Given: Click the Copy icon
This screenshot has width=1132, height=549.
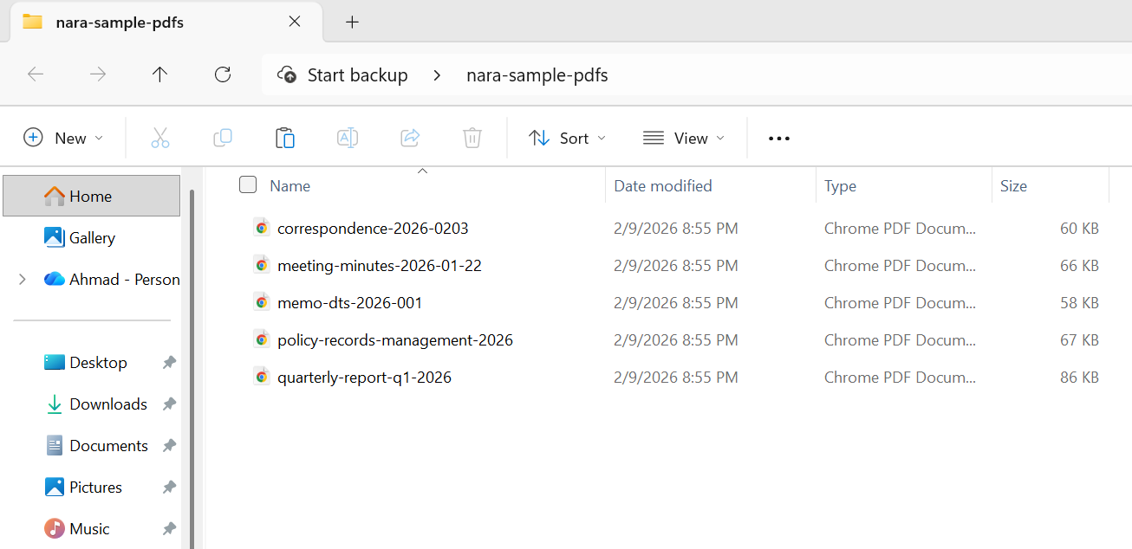Looking at the screenshot, I should [x=222, y=138].
